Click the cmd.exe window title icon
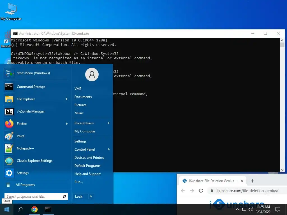Screen dimensions: 287x215 [x=15, y=34]
